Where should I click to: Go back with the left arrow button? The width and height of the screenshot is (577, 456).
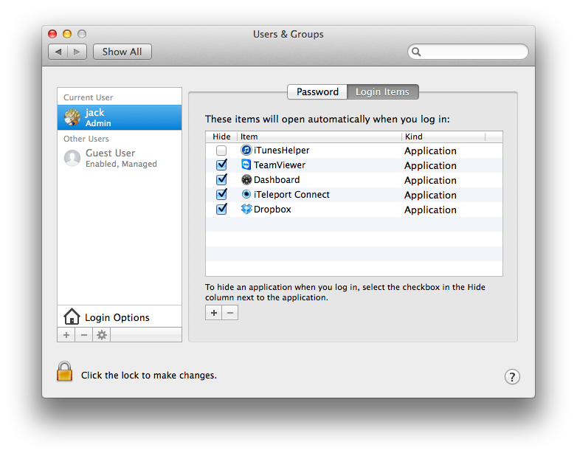coord(58,52)
